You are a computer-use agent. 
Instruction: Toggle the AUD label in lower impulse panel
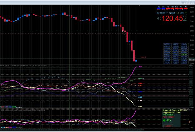click(x=3, y=127)
